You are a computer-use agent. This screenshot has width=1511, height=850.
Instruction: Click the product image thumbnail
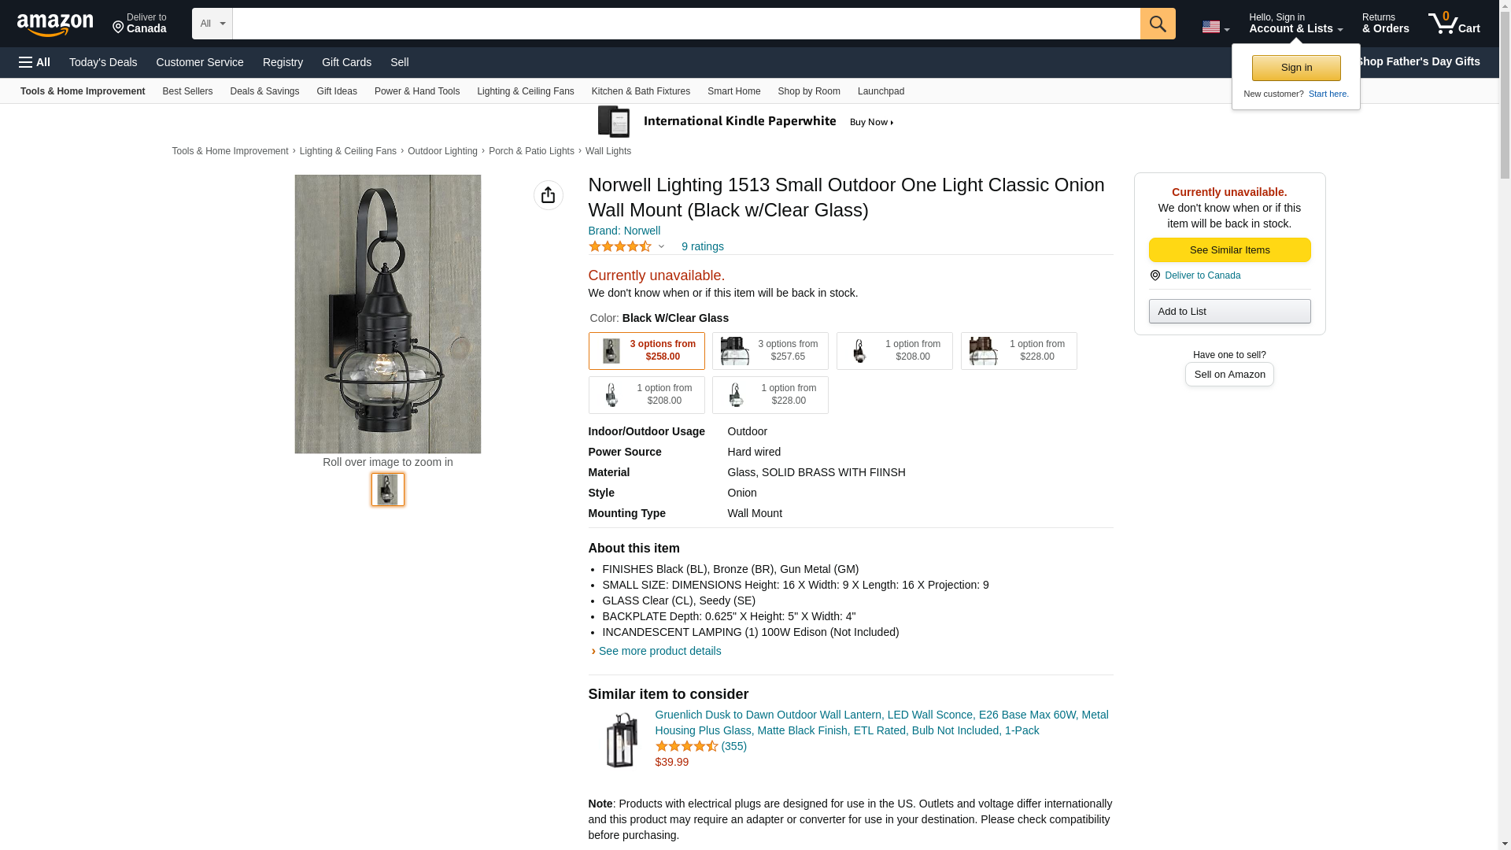tap(387, 490)
